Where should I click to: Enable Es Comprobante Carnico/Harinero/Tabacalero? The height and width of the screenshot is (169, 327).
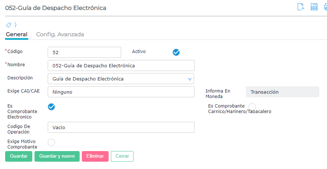(252, 106)
